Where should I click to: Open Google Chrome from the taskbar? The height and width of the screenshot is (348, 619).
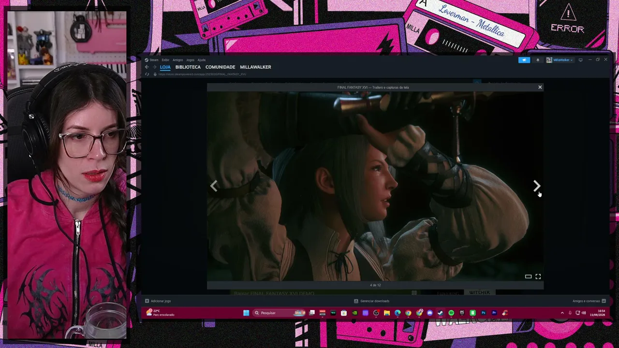click(x=408, y=313)
